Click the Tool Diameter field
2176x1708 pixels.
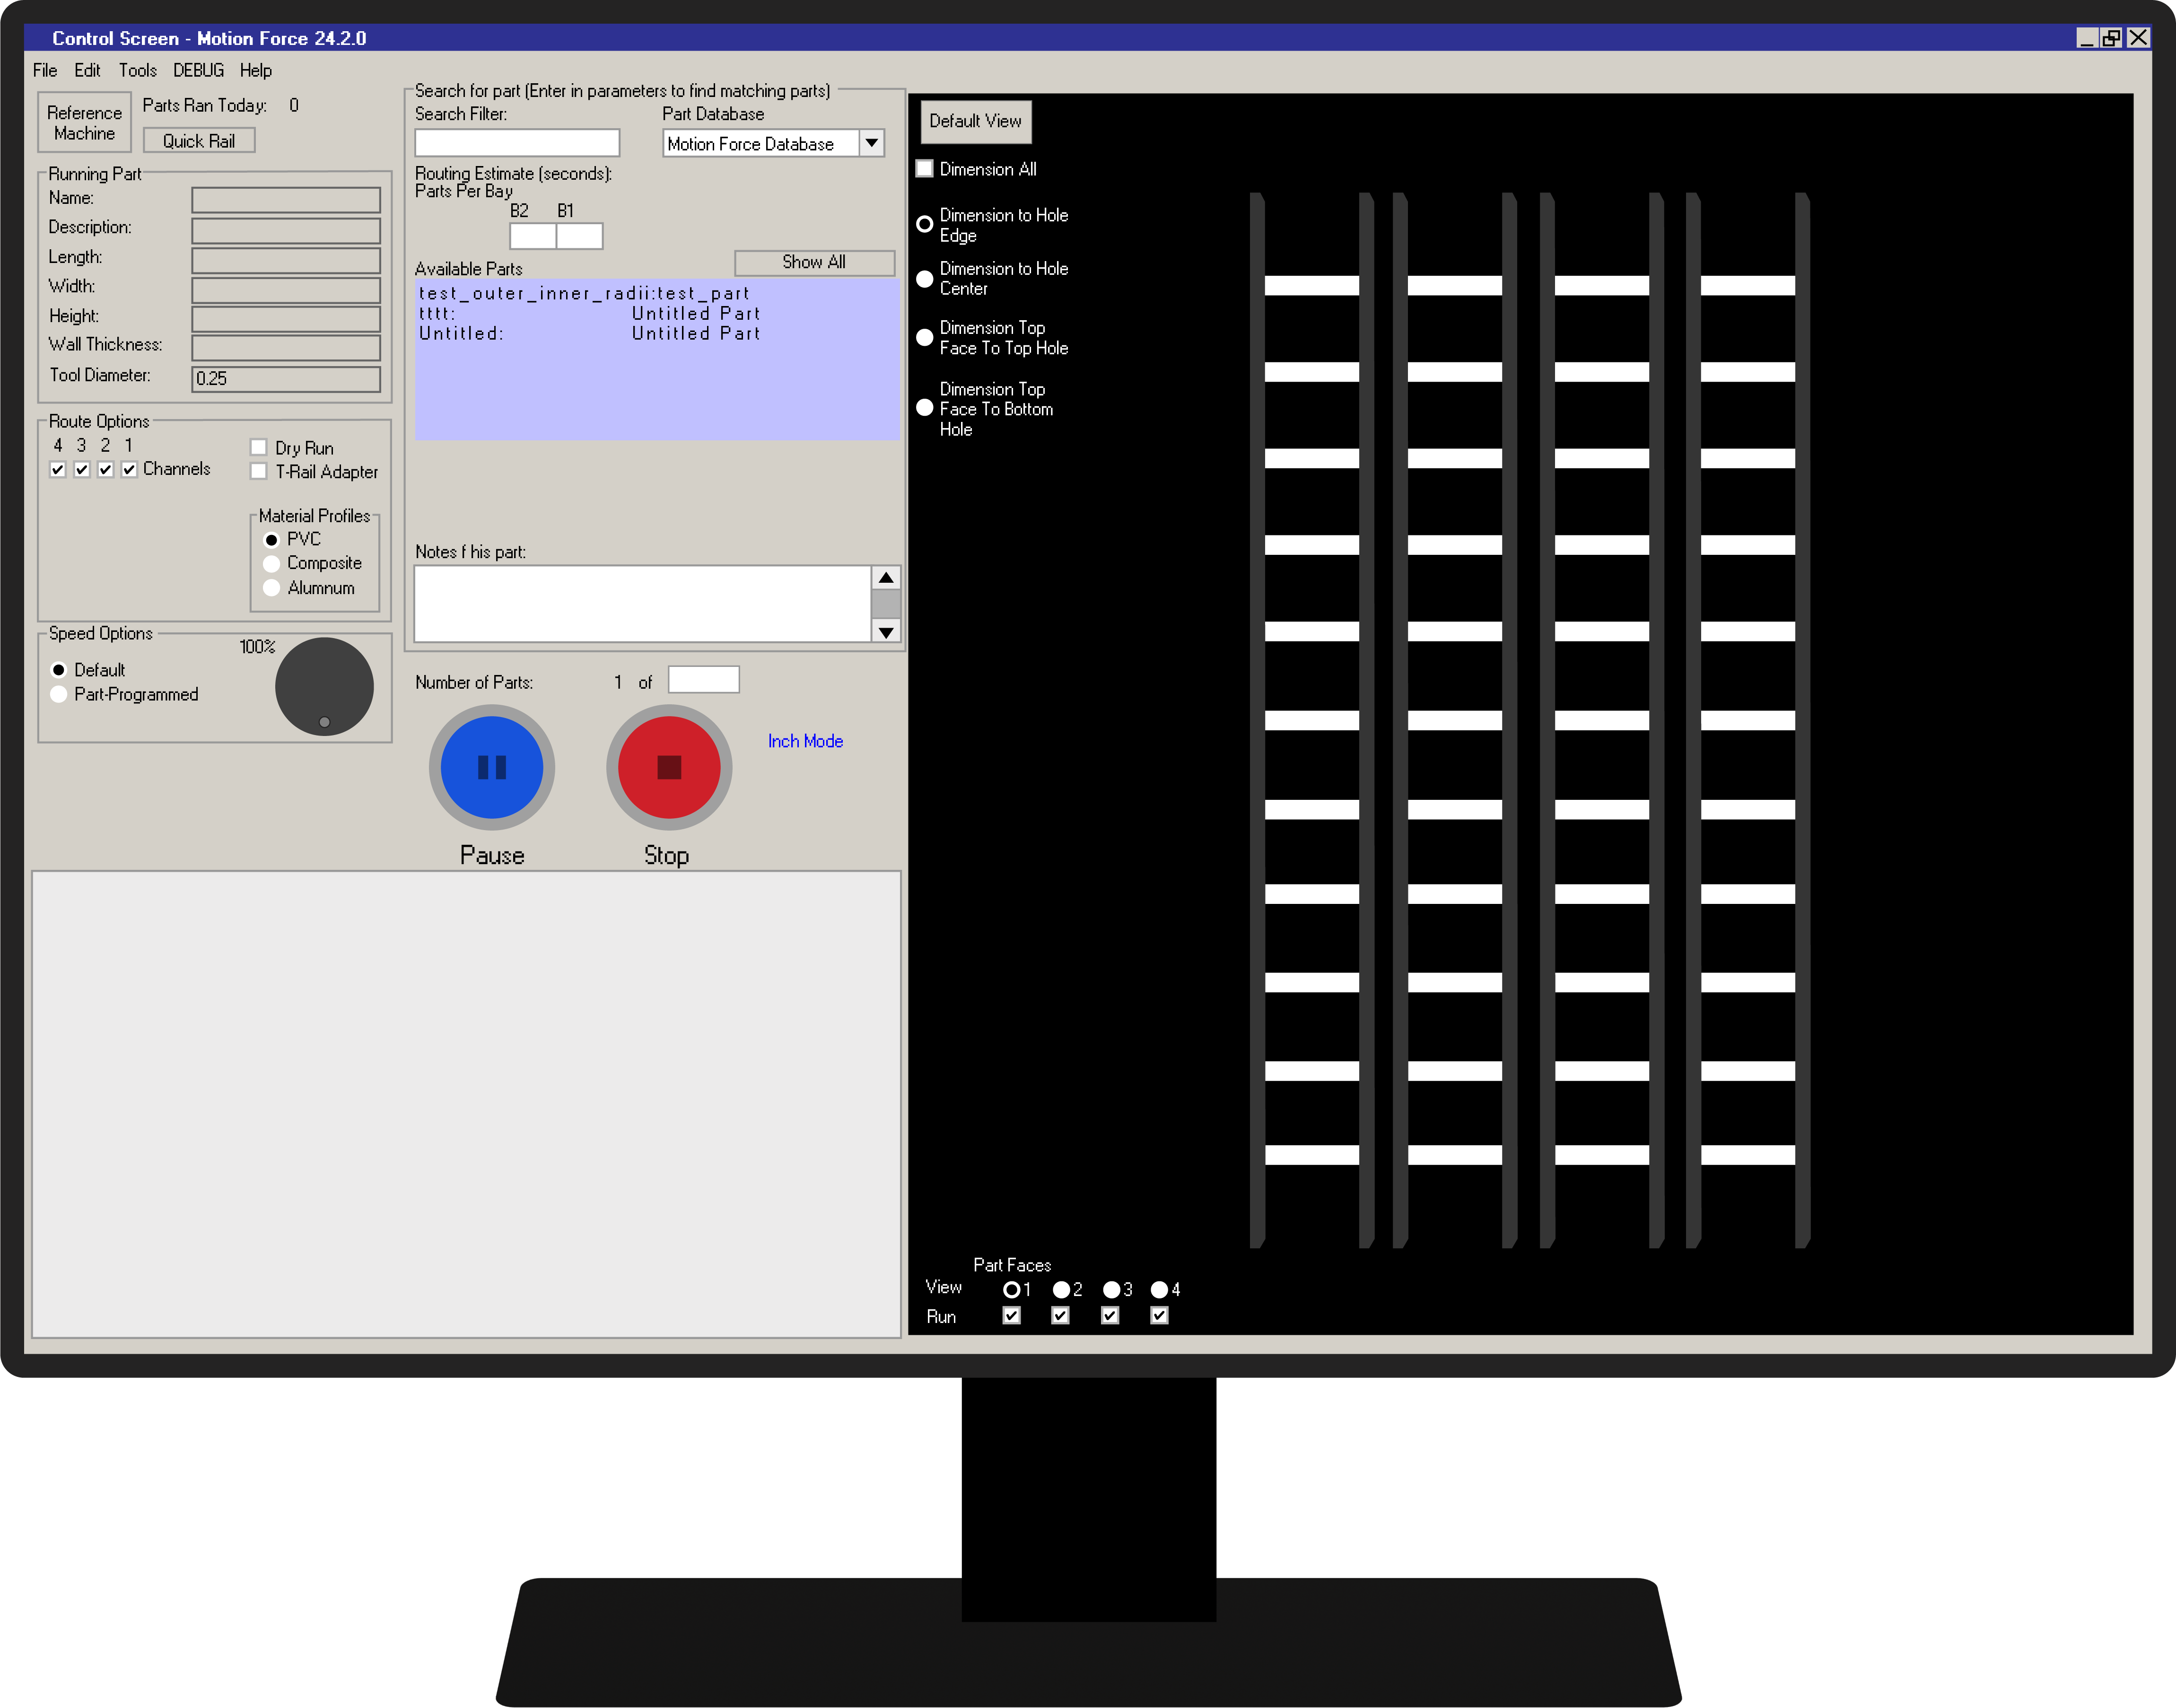pos(286,379)
